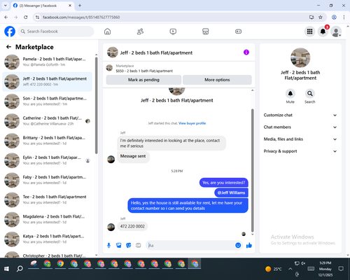Click Jeff's avatar in right info panel
This screenshot has width=350, height=280.
(x=300, y=57)
